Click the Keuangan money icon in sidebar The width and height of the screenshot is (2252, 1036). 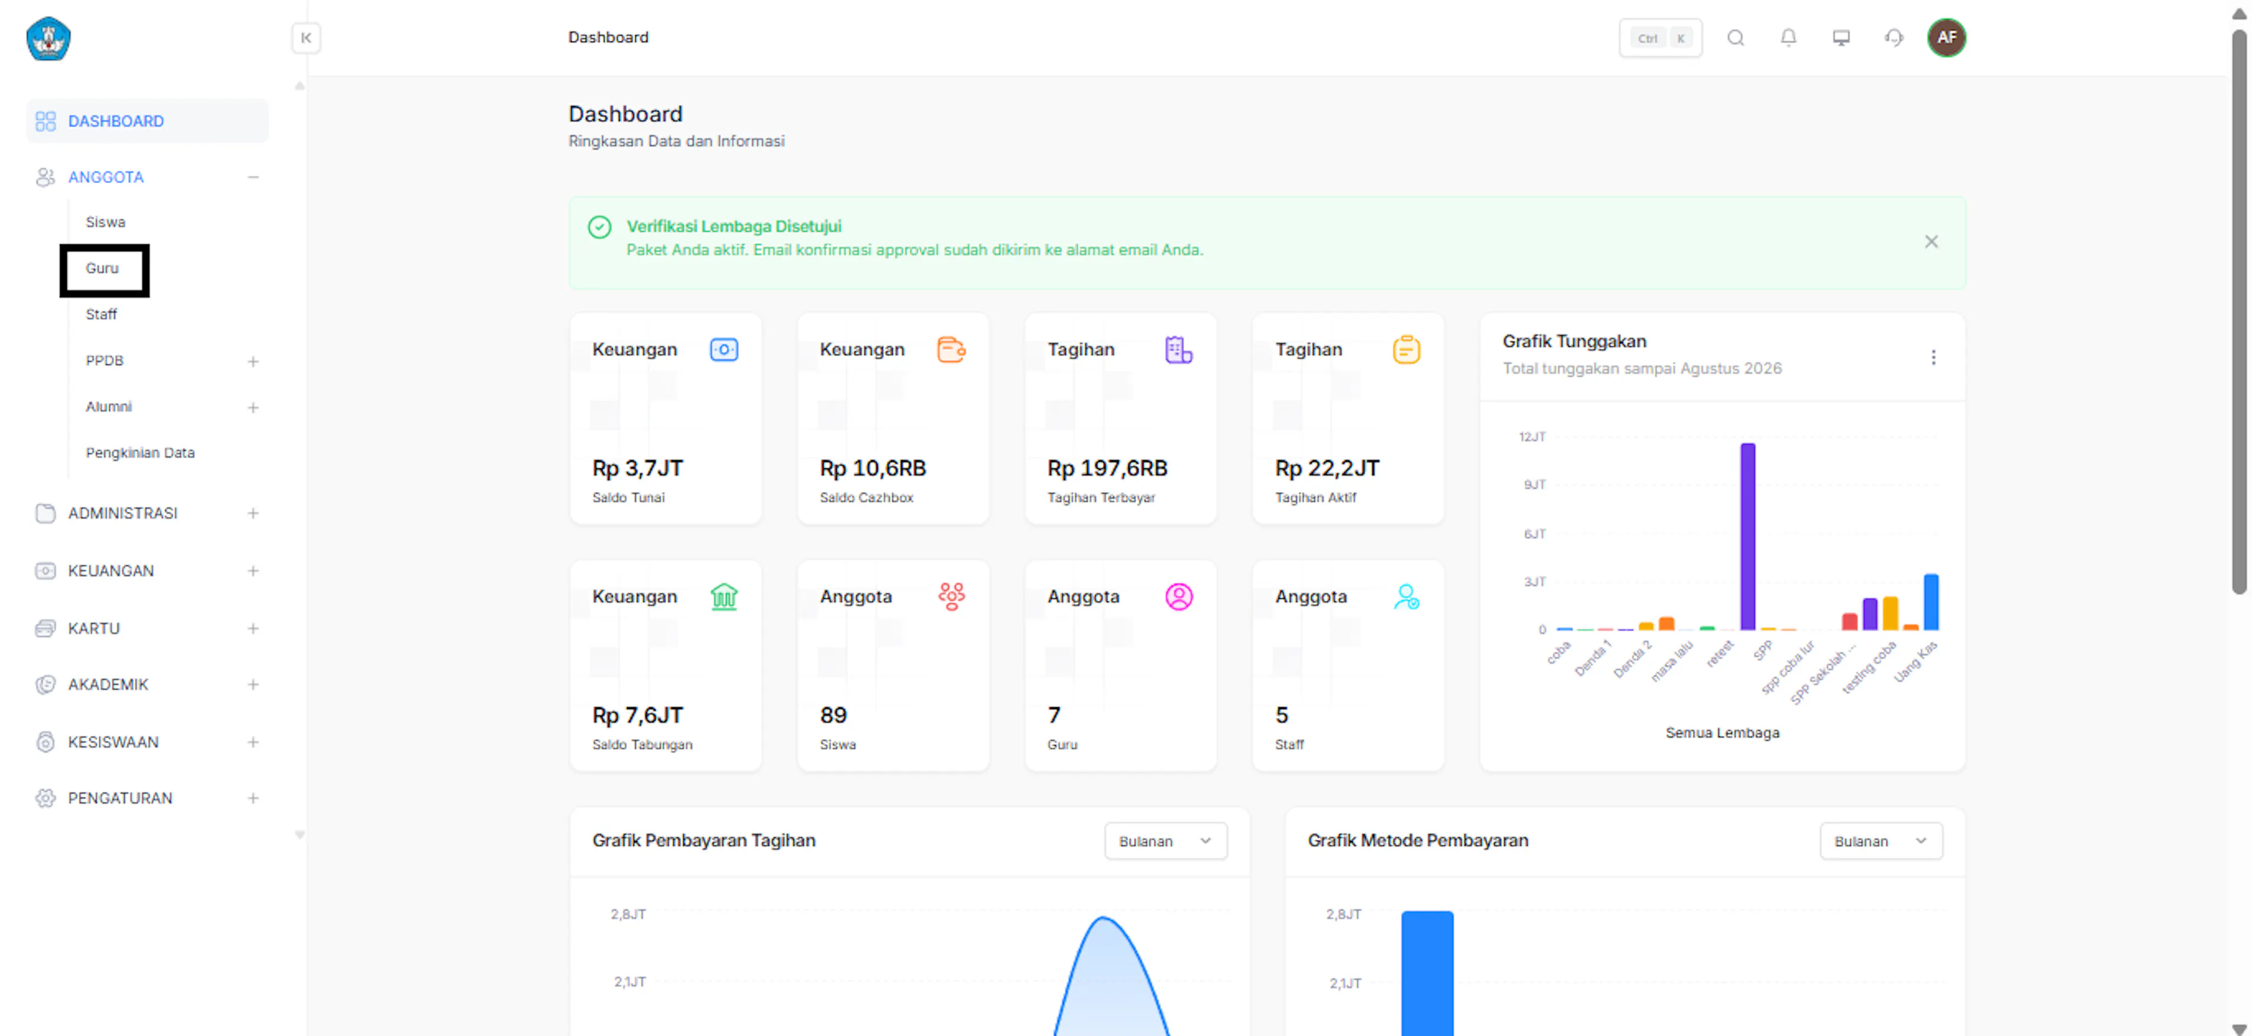(x=46, y=570)
